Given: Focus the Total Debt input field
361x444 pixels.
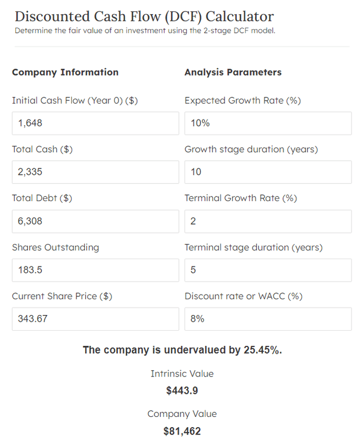Looking at the screenshot, I should (x=95, y=221).
